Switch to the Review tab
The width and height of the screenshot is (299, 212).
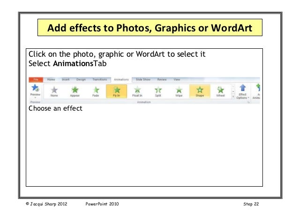(162, 79)
